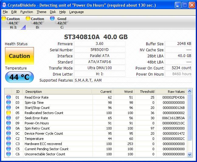
Task: Click the Buffer Size field 2048 KB
Action: pos(178,44)
